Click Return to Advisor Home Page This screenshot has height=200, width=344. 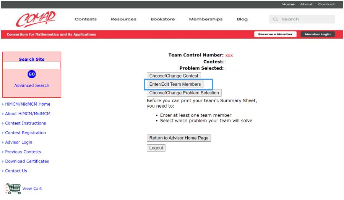tap(179, 138)
